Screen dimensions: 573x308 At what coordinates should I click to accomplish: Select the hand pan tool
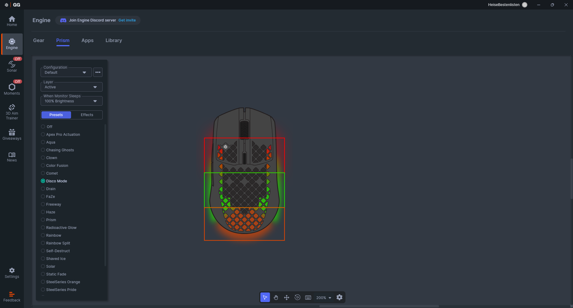[x=276, y=298]
